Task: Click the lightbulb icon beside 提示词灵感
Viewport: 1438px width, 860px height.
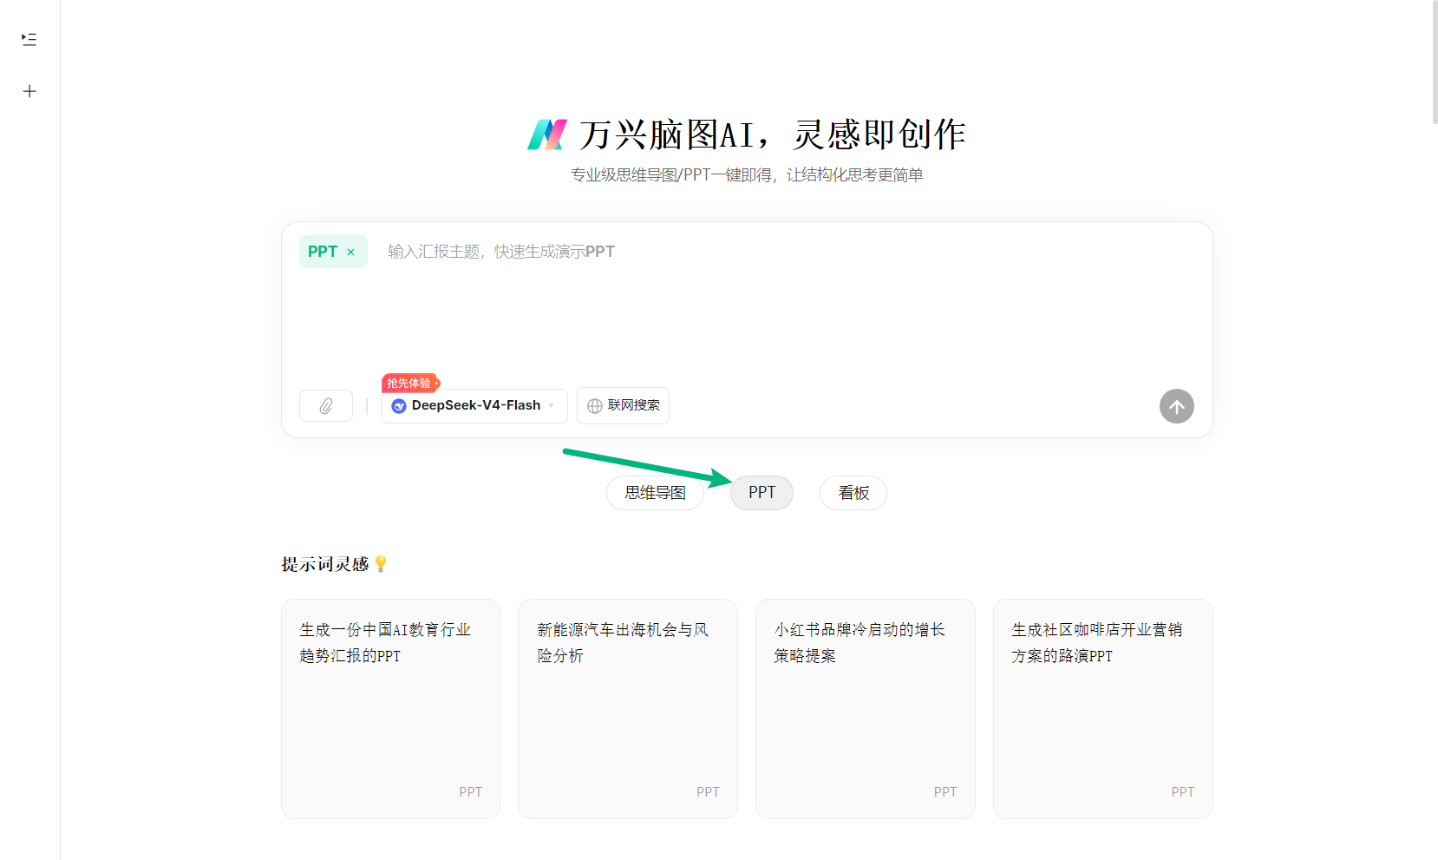Action: [x=381, y=564]
